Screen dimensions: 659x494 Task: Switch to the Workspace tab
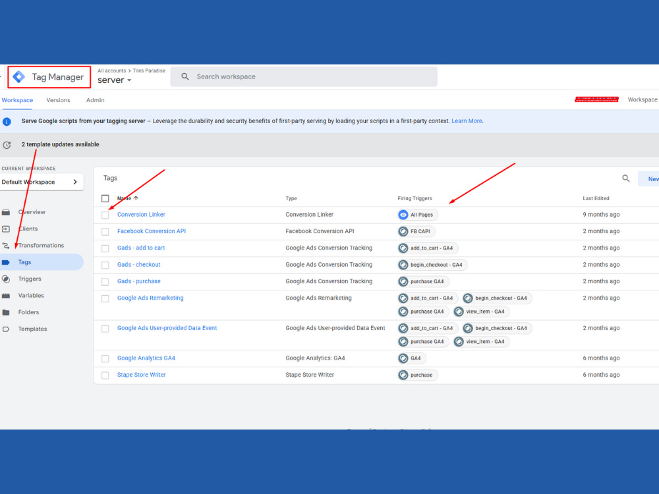[x=17, y=100]
